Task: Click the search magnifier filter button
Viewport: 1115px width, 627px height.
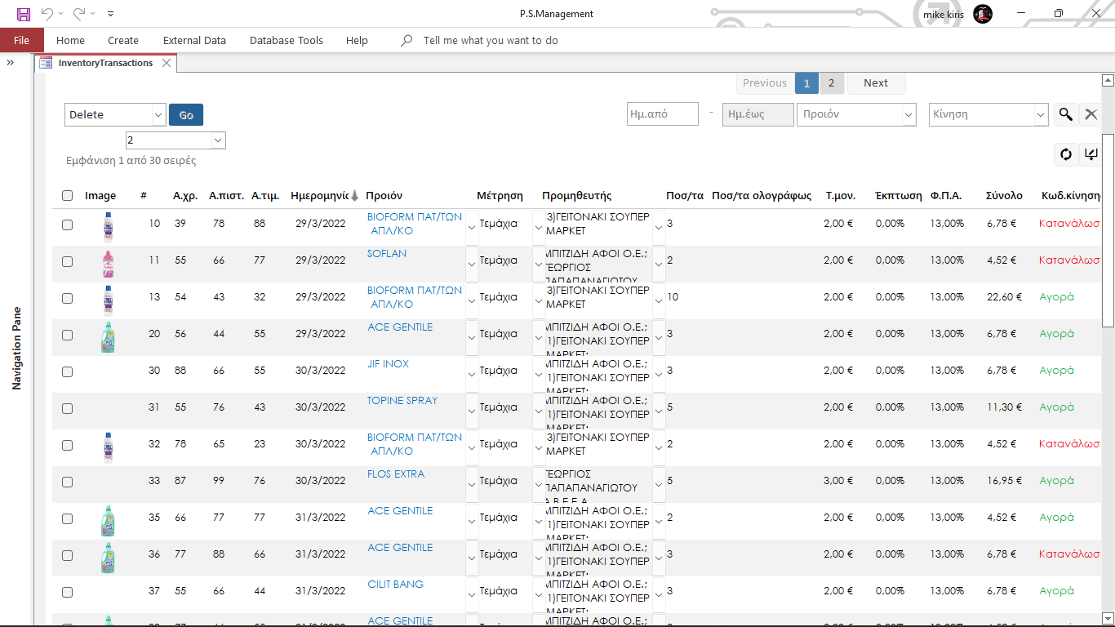Action: 1065,114
